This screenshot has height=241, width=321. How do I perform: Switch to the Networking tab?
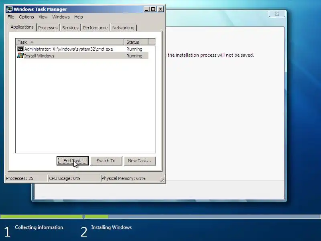coord(123,28)
